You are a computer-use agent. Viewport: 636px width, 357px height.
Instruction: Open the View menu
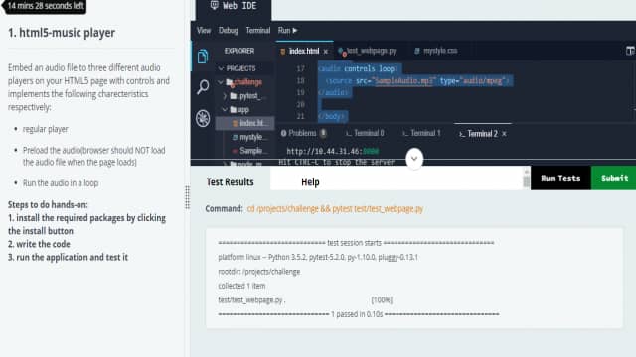(x=204, y=31)
